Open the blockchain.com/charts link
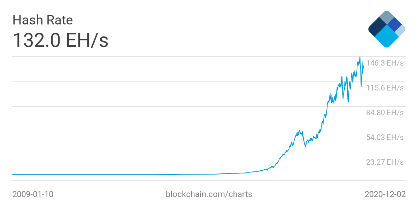Image resolution: width=418 pixels, height=209 pixels. point(209,194)
